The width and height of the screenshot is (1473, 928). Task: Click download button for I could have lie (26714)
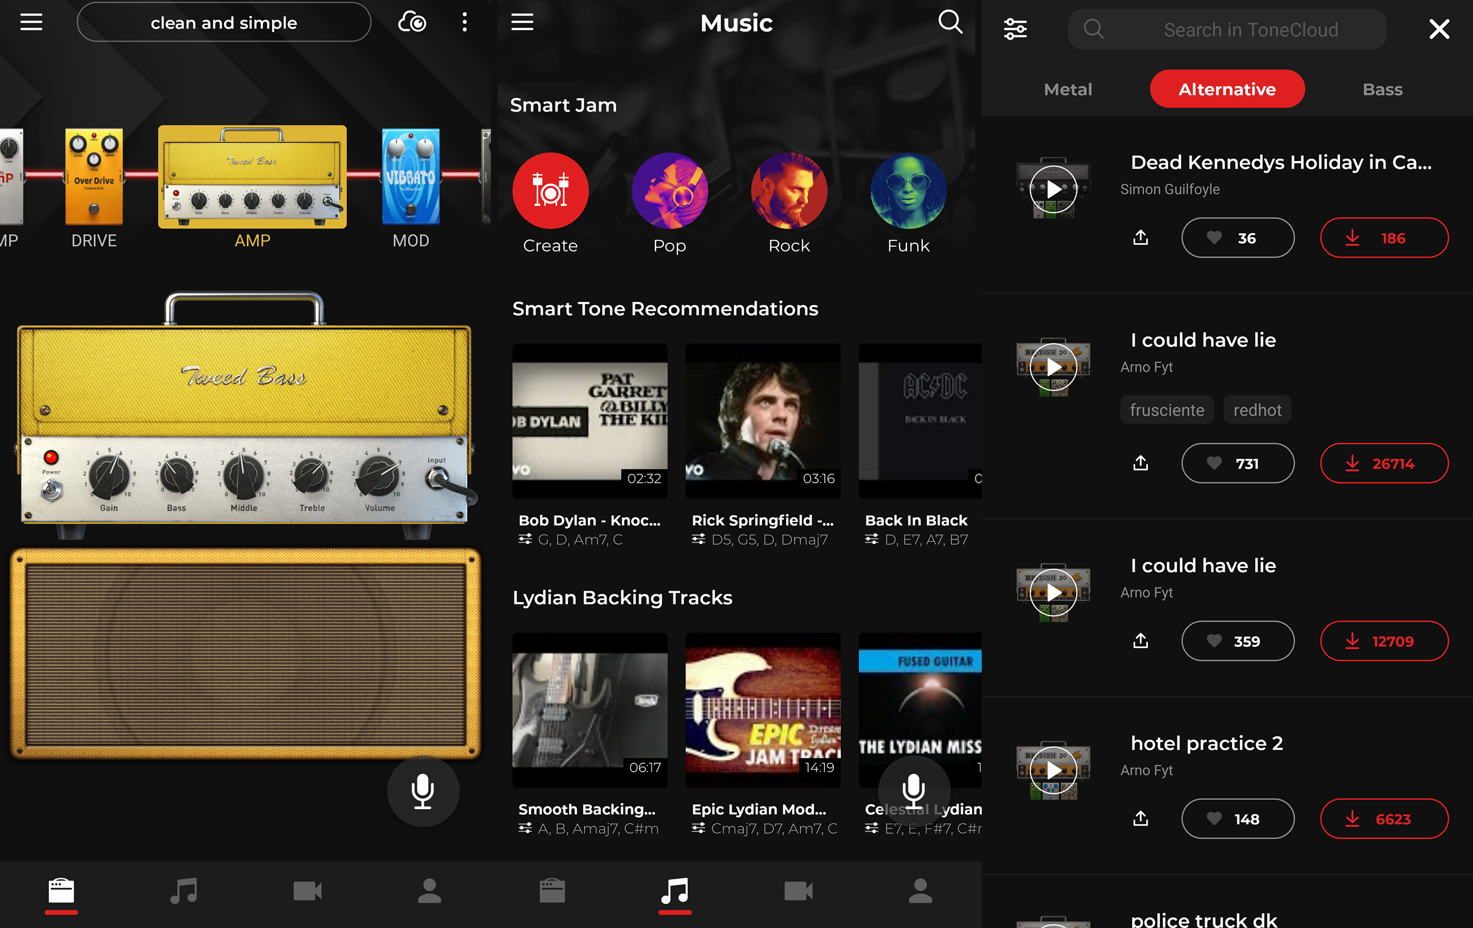[1384, 462]
